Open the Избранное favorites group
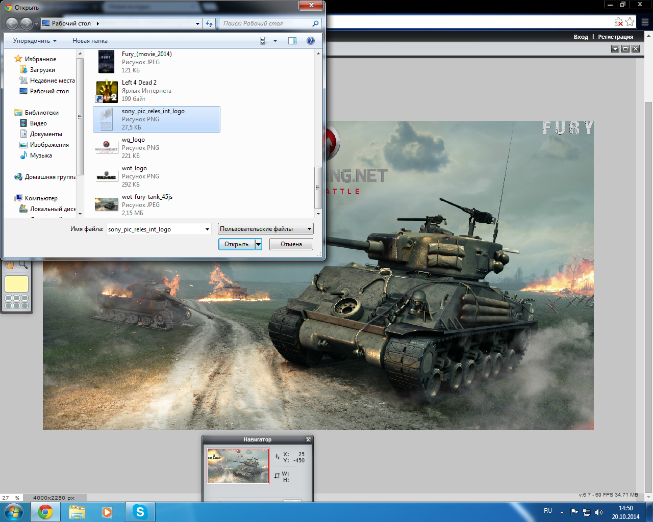The image size is (653, 522). pos(40,59)
